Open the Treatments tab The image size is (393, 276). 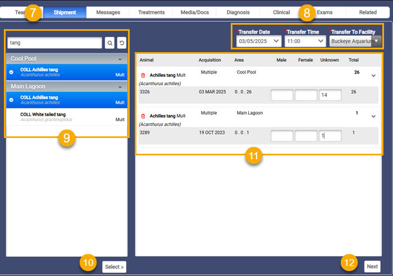152,12
